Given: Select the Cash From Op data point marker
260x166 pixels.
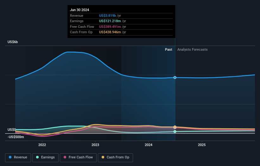Looking at the screenshot, I should tap(175, 127).
